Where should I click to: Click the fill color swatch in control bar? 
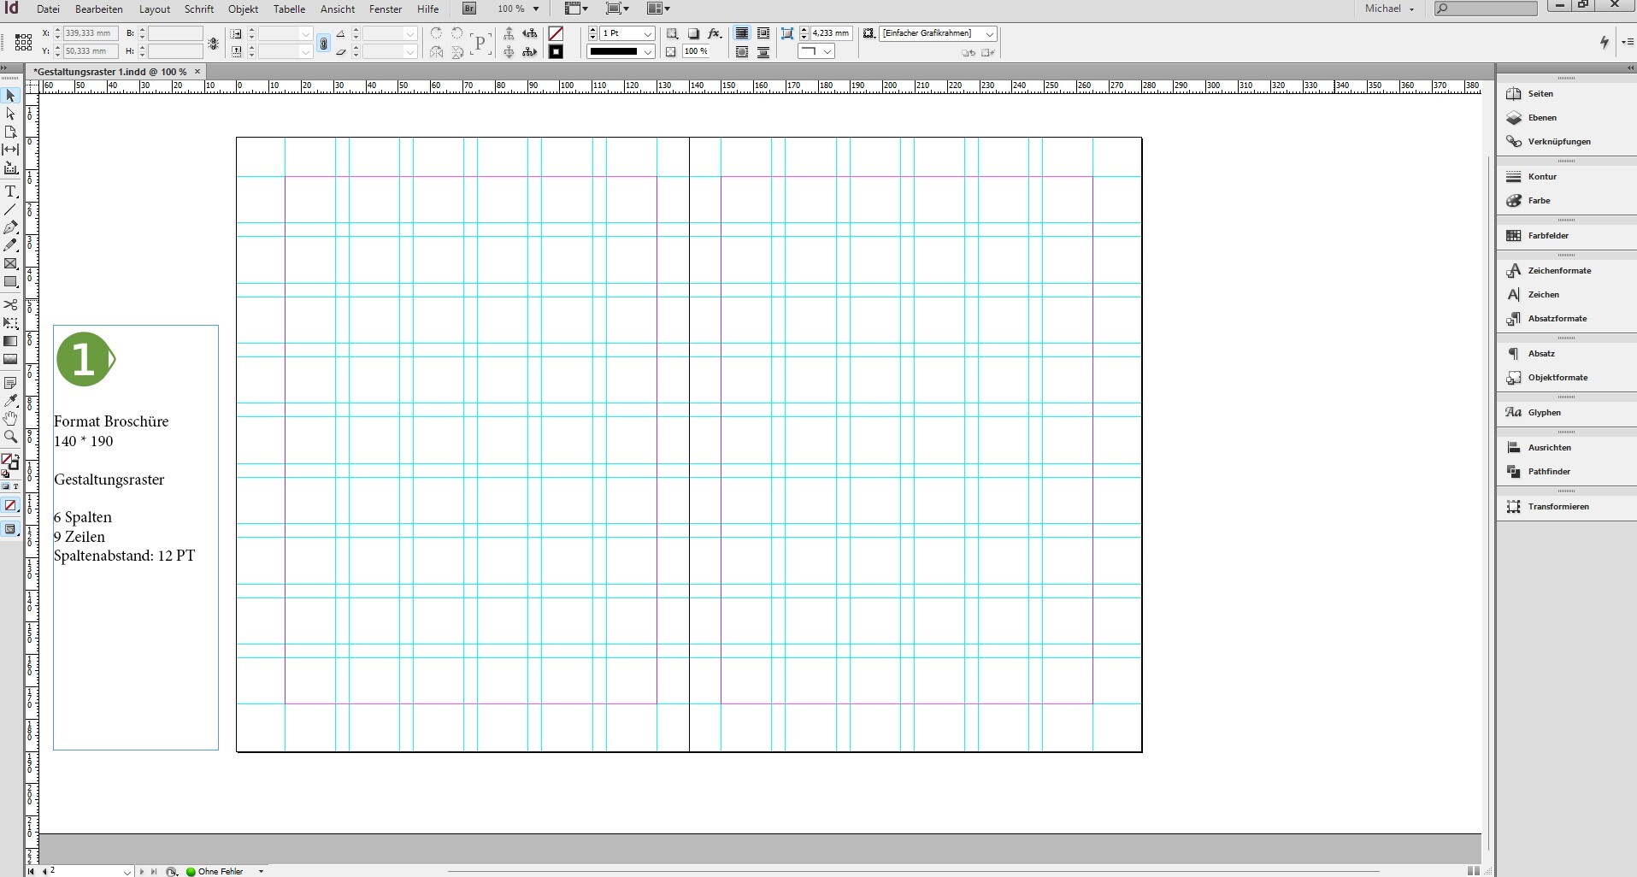[x=556, y=33]
